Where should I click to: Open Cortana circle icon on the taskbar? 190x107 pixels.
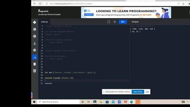click(x=83, y=102)
